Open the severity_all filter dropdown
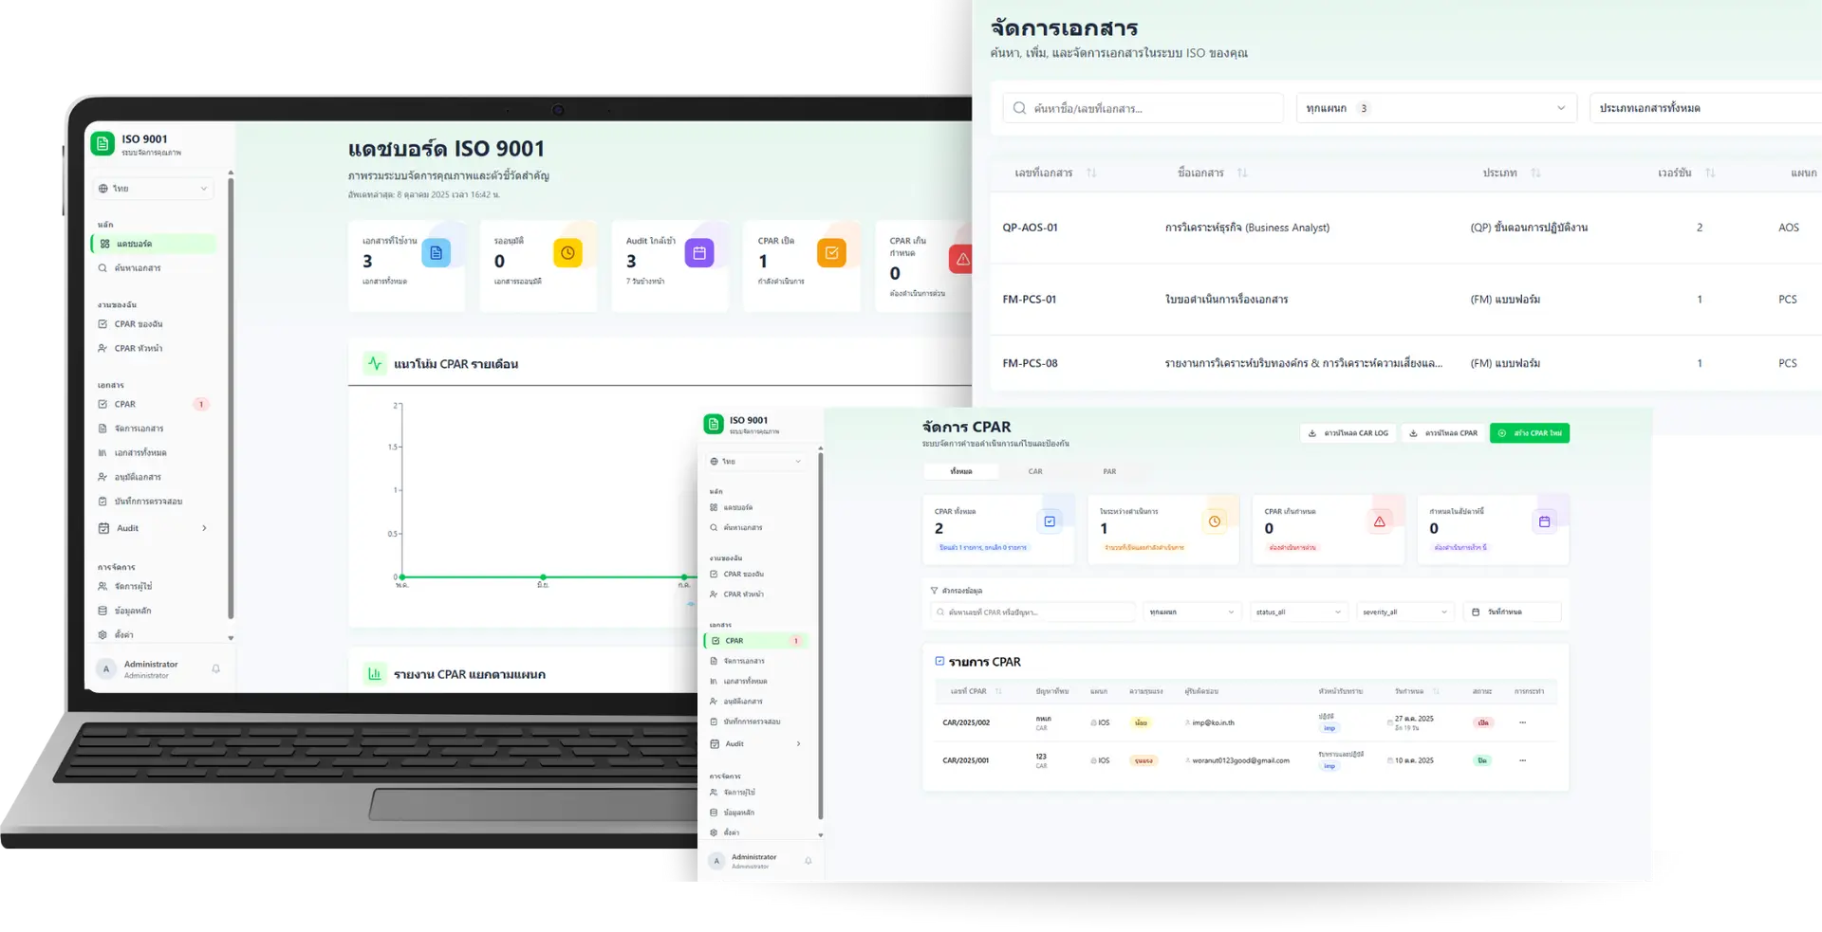1822x932 pixels. pyautogui.click(x=1404, y=612)
